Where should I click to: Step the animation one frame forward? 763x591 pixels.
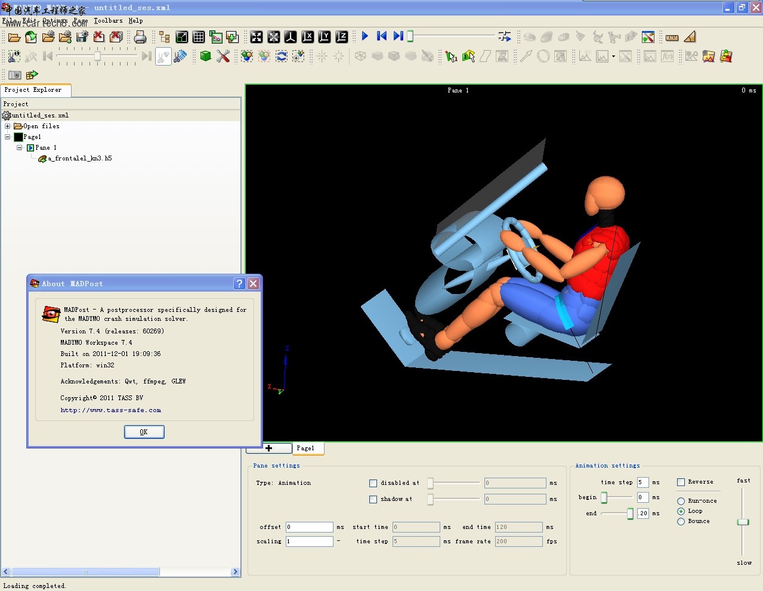399,36
